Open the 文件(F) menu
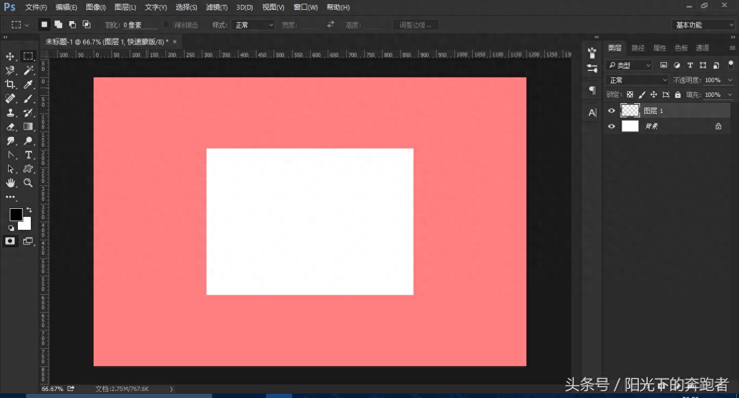This screenshot has height=398, width=739. point(36,7)
